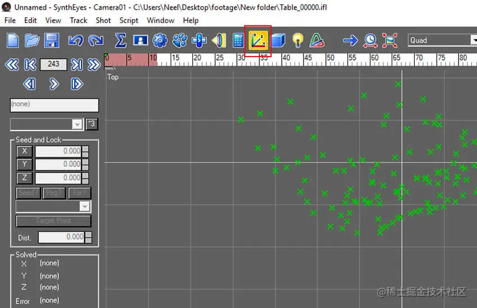Open the Summary room (sigma icon)
477x308 pixels.
click(x=121, y=40)
